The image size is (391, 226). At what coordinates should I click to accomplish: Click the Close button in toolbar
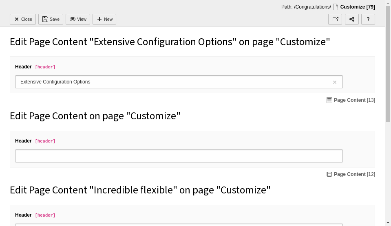[x=23, y=19]
